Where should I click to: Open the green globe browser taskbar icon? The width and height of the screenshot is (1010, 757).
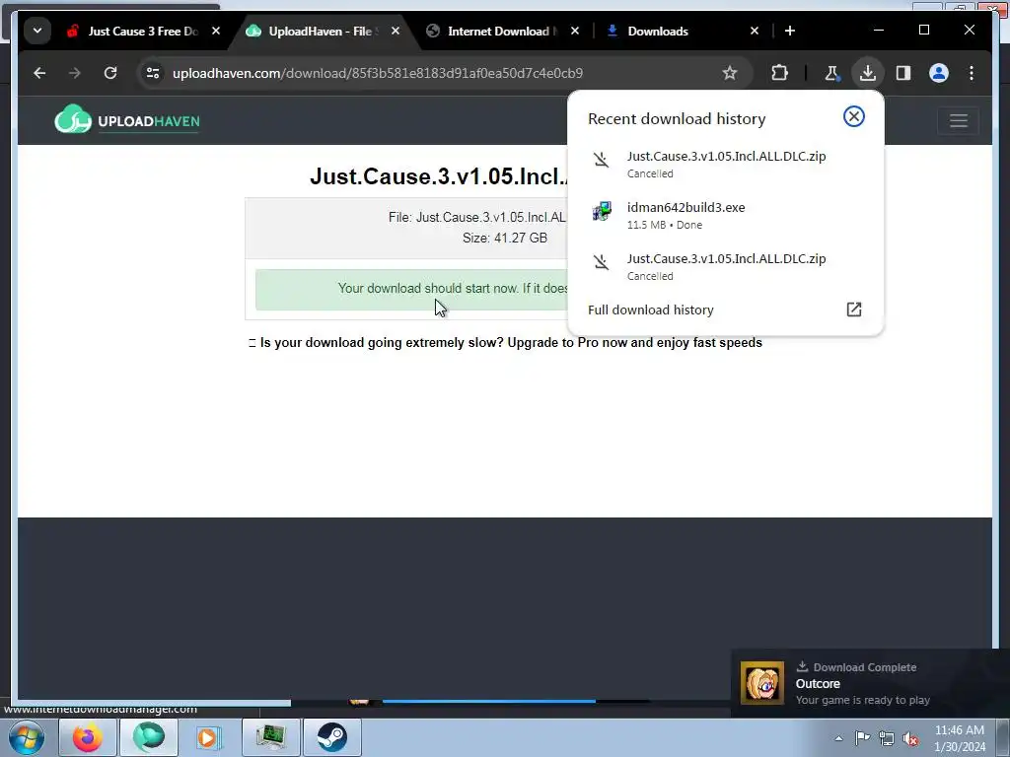[x=149, y=737]
